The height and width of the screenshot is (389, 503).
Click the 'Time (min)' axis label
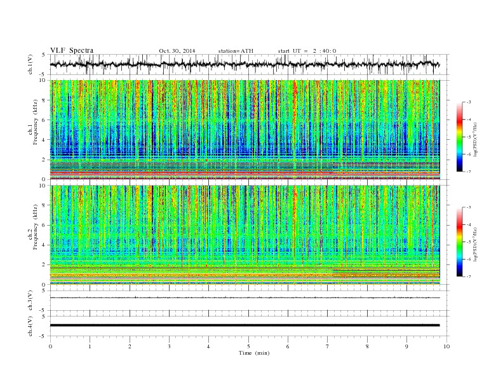point(254,353)
